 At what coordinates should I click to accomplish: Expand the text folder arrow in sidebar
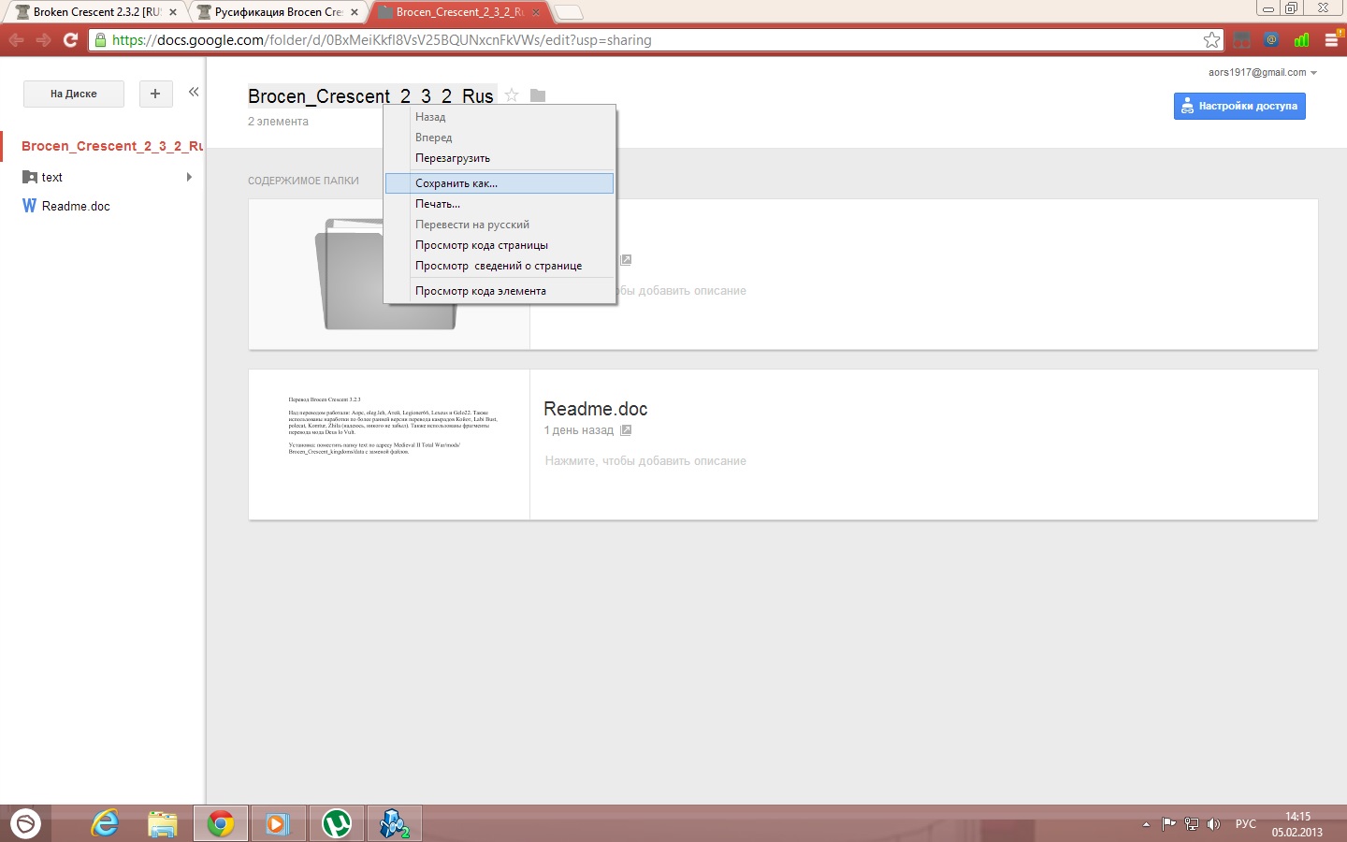coord(189,177)
